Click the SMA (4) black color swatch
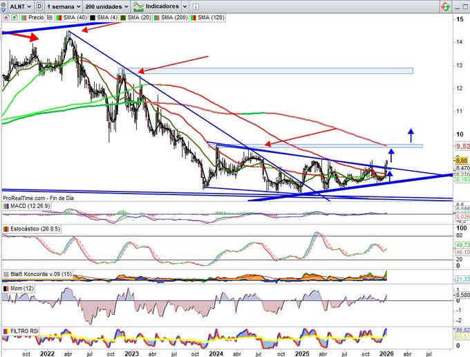The height and width of the screenshot is (357, 470). point(91,16)
